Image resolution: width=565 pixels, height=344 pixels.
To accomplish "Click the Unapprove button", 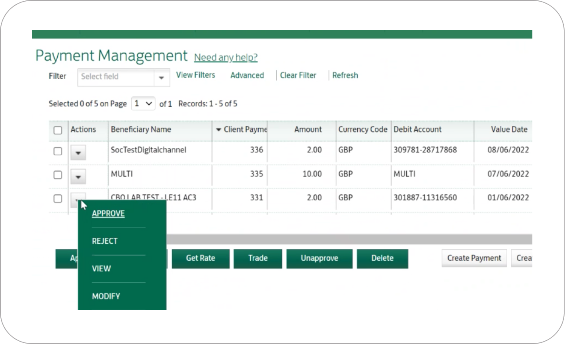I will pos(320,258).
